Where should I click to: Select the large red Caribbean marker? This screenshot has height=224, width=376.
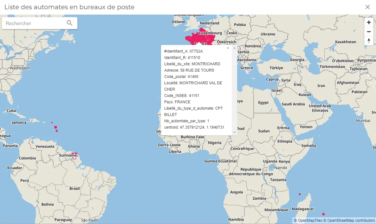(55, 127)
